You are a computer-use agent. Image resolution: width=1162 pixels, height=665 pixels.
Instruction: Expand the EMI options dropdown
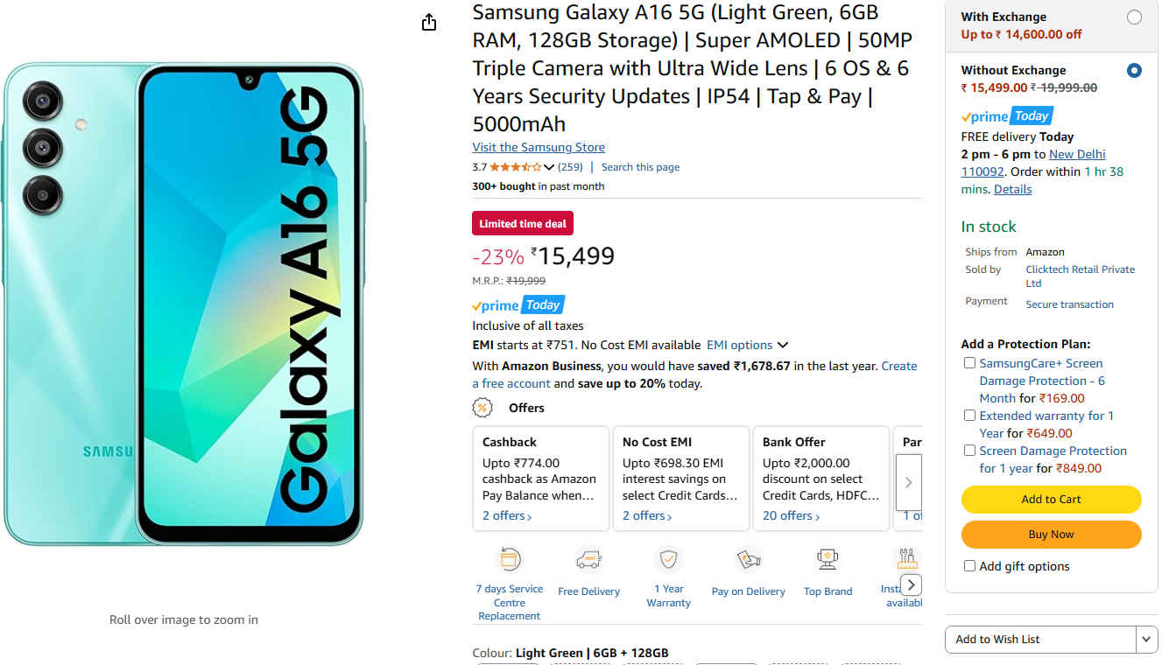pos(748,345)
